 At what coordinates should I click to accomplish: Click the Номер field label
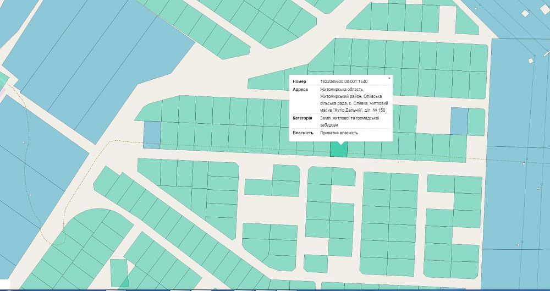300,82
